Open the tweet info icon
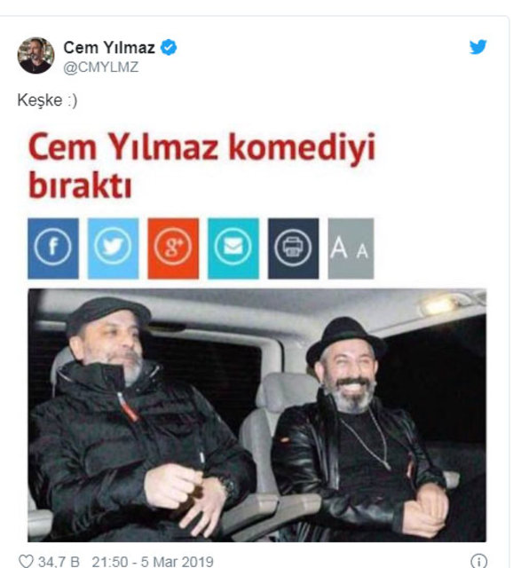Image resolution: width=513 pixels, height=568 pixels. click(x=479, y=561)
